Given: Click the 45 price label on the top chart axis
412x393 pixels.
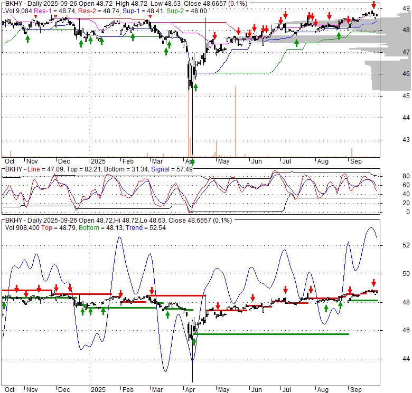Looking at the screenshot, I should [406, 96].
